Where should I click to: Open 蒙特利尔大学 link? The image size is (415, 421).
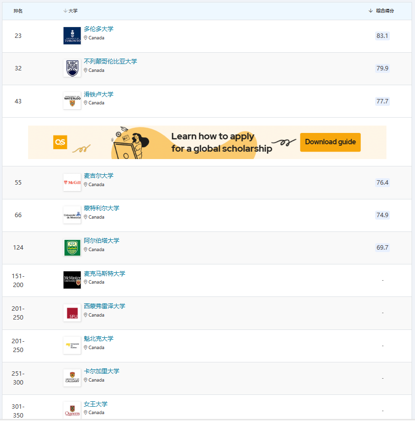(101, 208)
